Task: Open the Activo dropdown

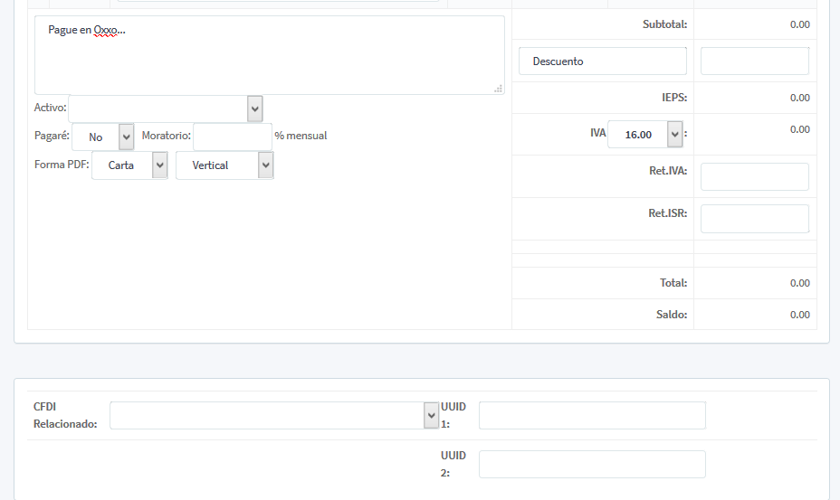Action: [166, 108]
